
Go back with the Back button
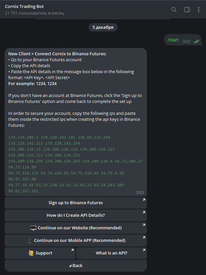(x=76, y=266)
